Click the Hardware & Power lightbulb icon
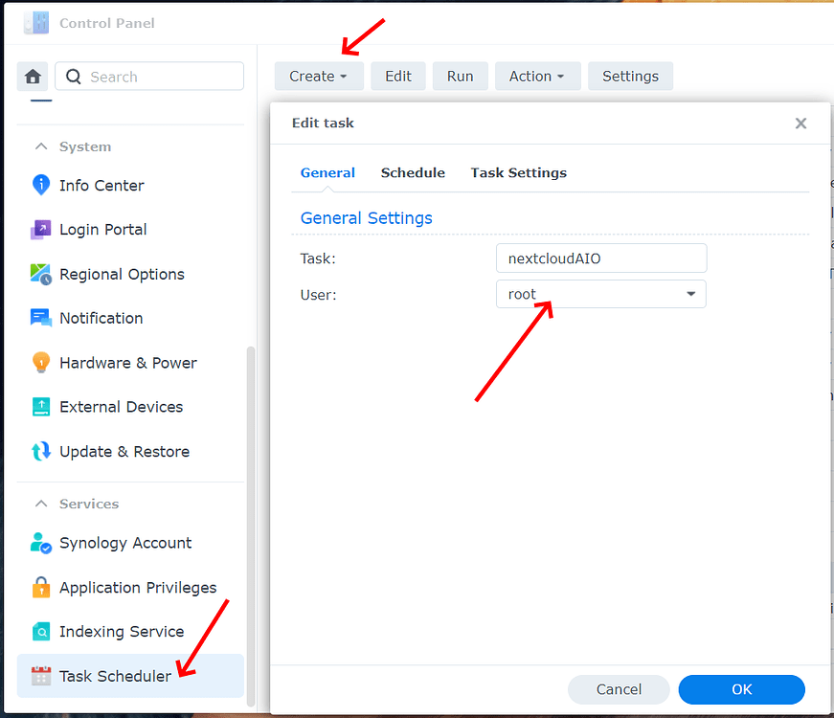Screen dimensions: 834x718 40,363
